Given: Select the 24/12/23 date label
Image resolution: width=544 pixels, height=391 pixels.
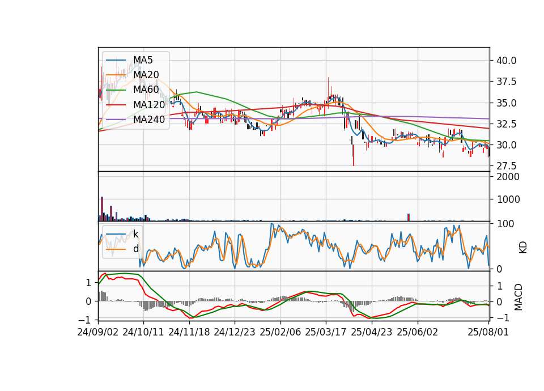Looking at the screenshot, I should click(x=235, y=332).
